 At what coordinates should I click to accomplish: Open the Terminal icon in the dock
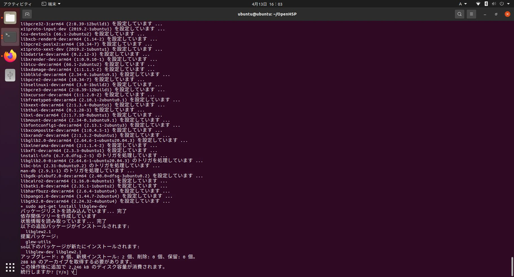pos(10,37)
